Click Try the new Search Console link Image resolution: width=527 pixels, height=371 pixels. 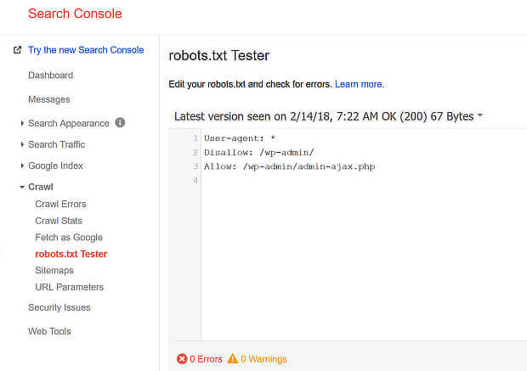(86, 50)
